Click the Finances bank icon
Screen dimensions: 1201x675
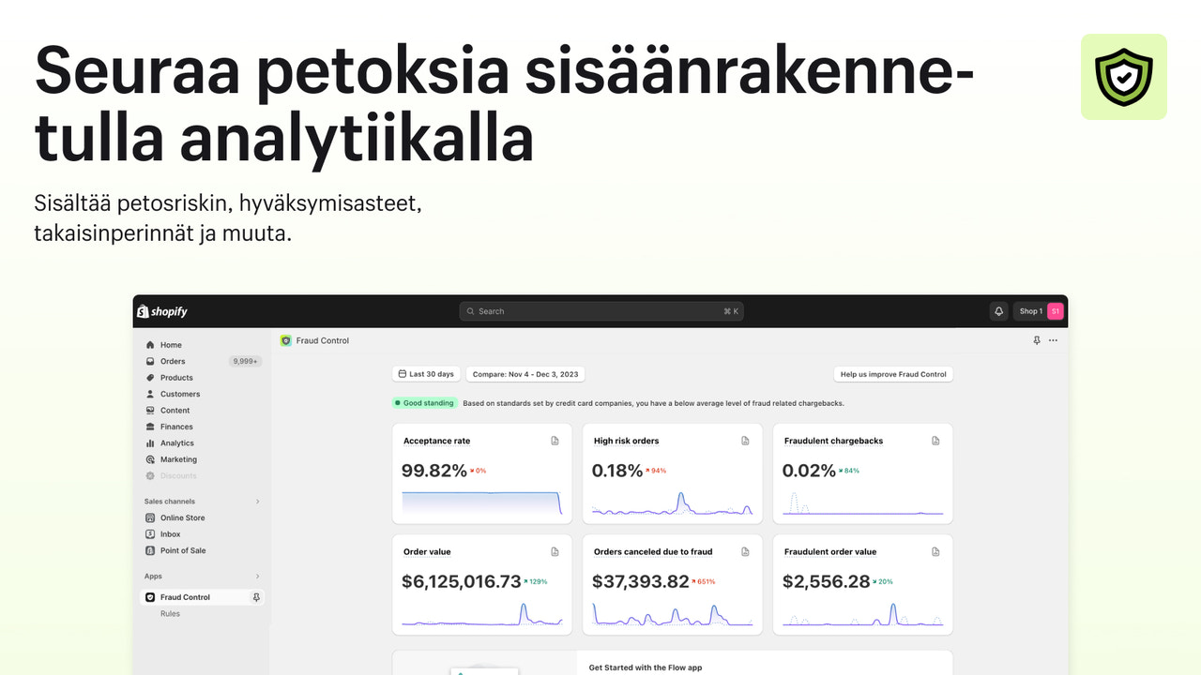(x=150, y=427)
